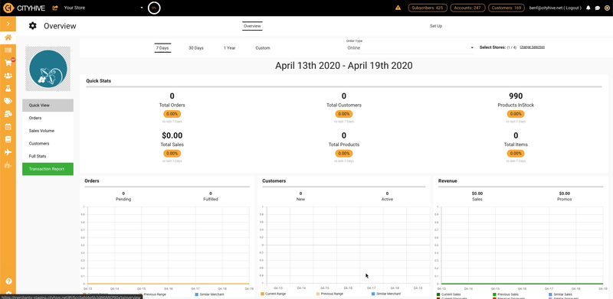
Task: Toggle Current Range legend in Customers chart
Action: (x=274, y=294)
